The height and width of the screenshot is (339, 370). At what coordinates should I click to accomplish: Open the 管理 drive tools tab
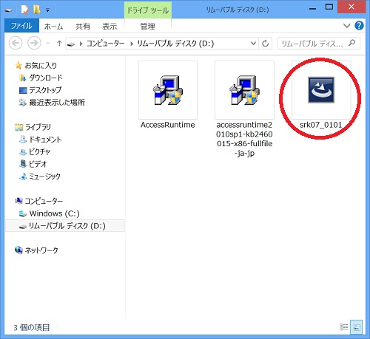tap(148, 27)
